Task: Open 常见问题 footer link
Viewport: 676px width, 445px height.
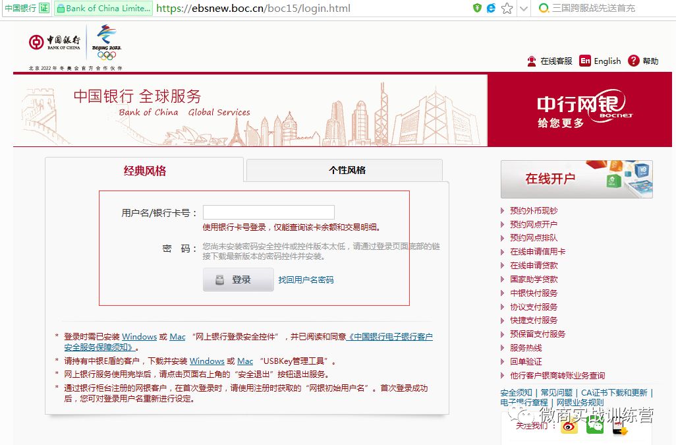Action: pos(557,392)
